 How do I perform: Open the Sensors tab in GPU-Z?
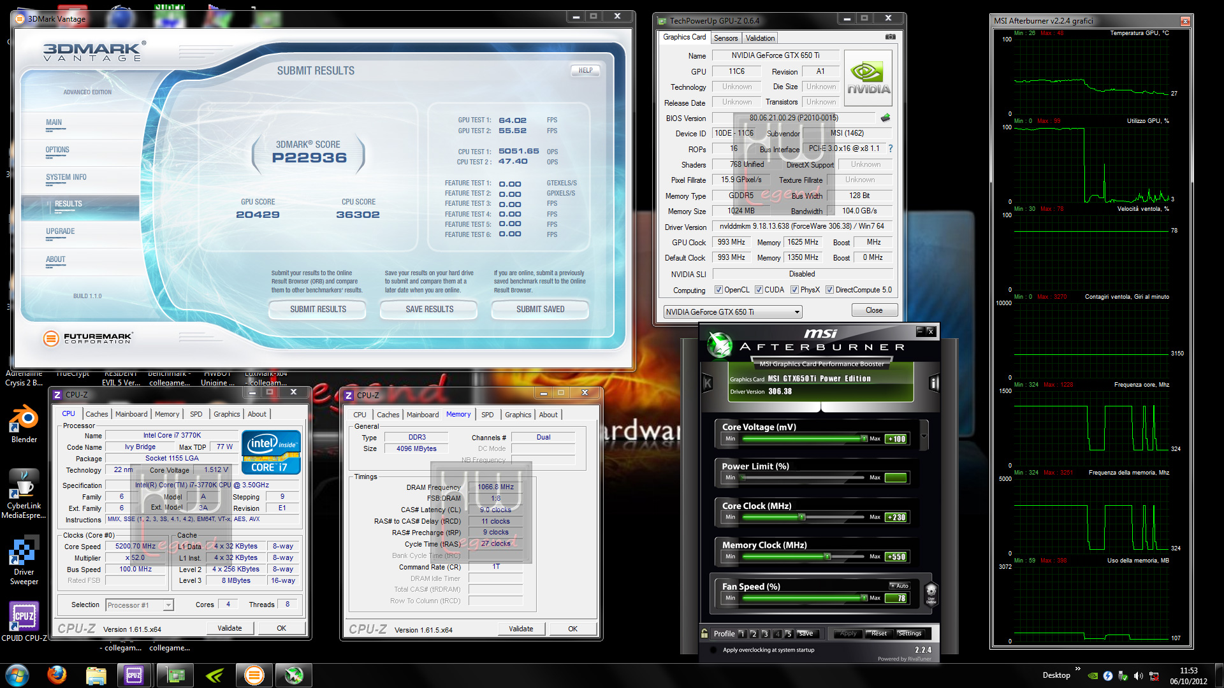click(725, 38)
